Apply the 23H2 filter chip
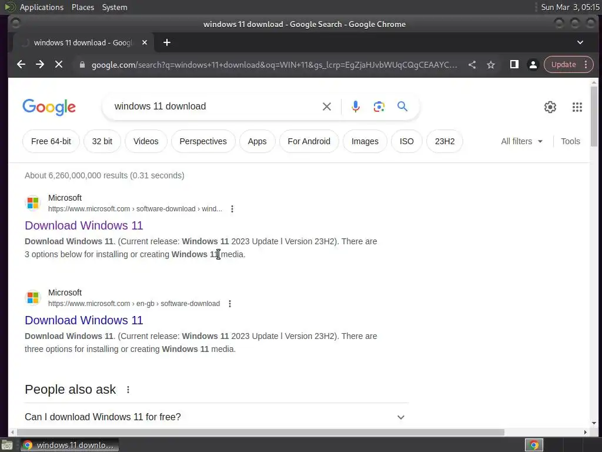Image resolution: width=602 pixels, height=452 pixels. pyautogui.click(x=444, y=141)
